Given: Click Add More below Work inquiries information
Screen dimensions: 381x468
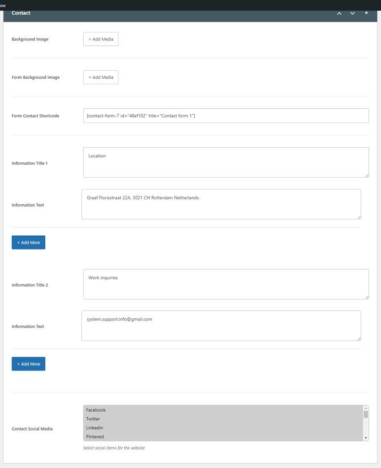Looking at the screenshot, I should coord(29,364).
